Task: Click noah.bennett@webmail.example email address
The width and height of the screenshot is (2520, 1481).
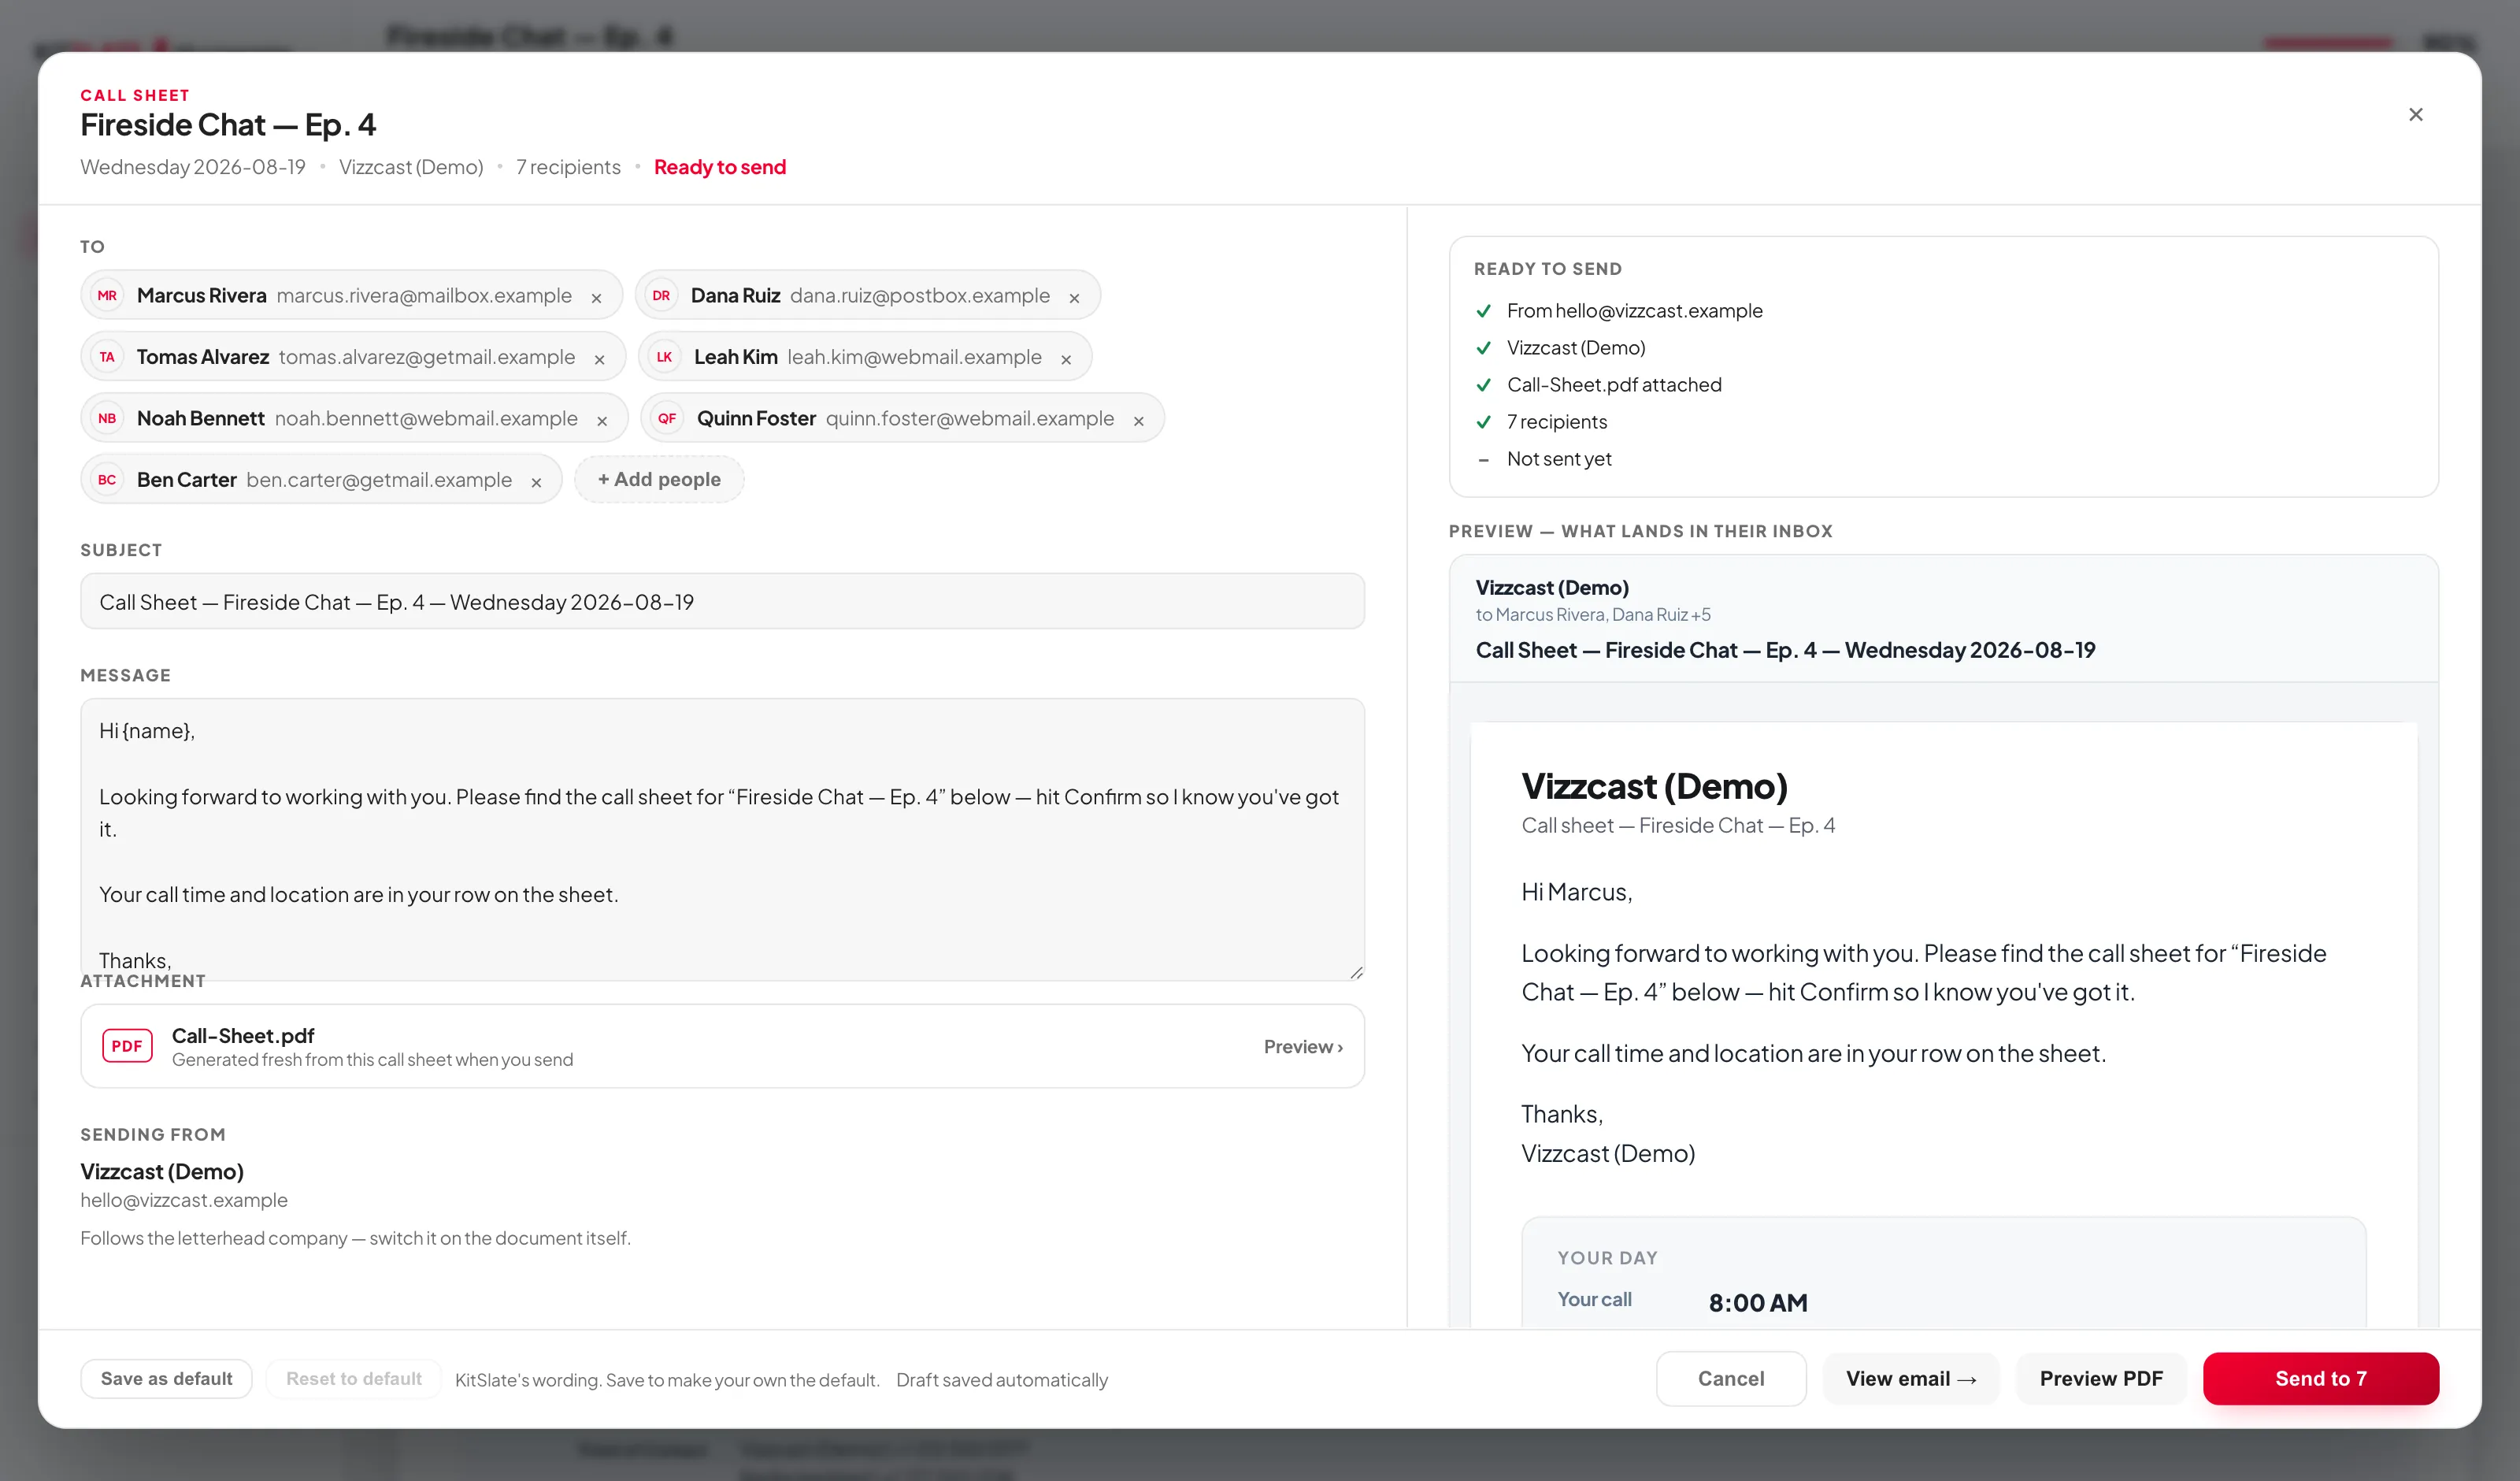Action: click(426, 418)
